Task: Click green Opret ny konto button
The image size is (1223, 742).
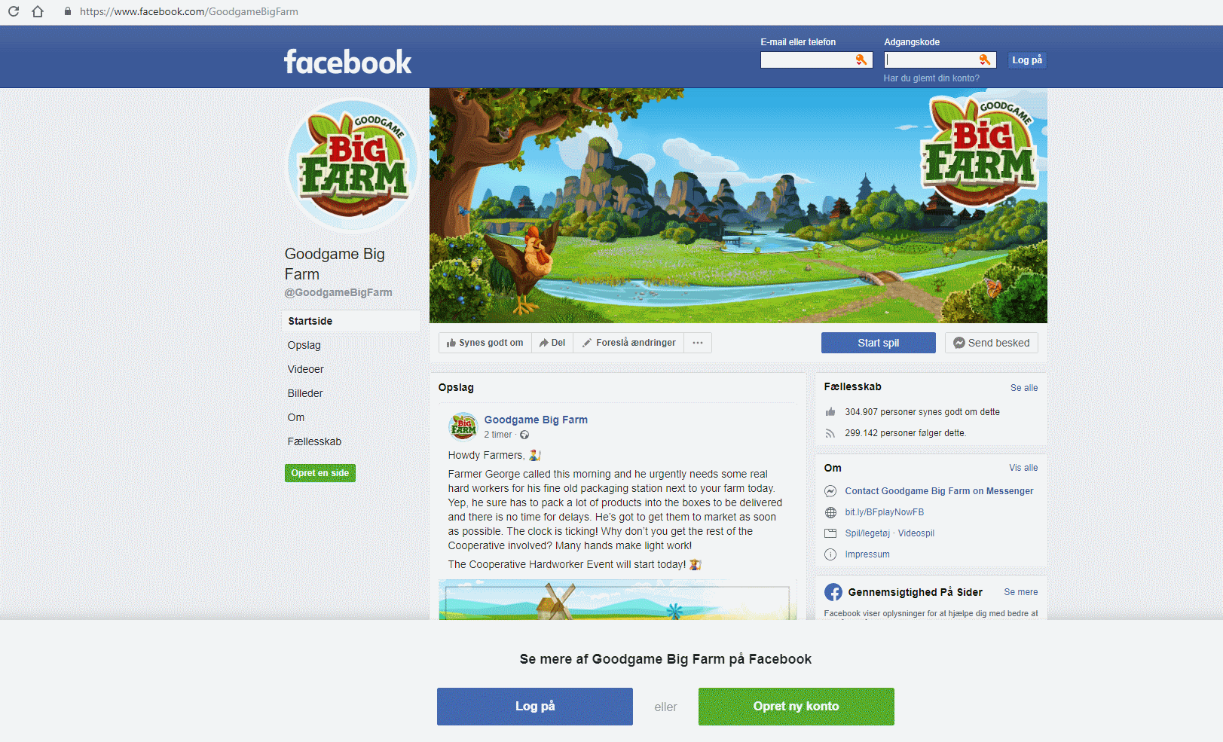Action: point(796,707)
